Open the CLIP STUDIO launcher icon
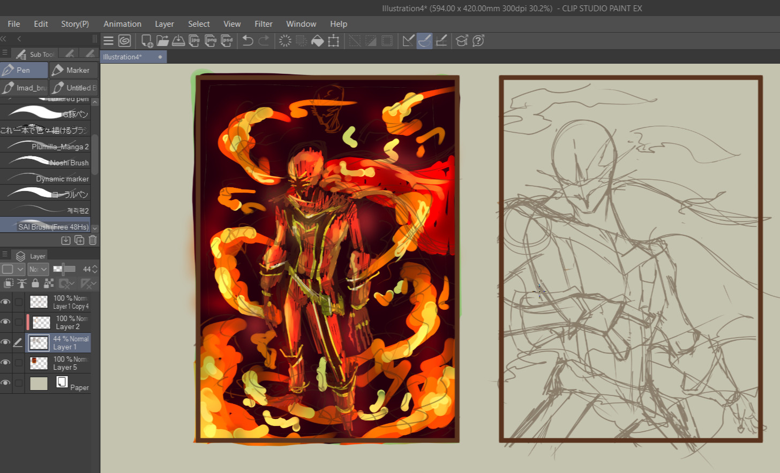The height and width of the screenshot is (473, 780). (x=124, y=41)
